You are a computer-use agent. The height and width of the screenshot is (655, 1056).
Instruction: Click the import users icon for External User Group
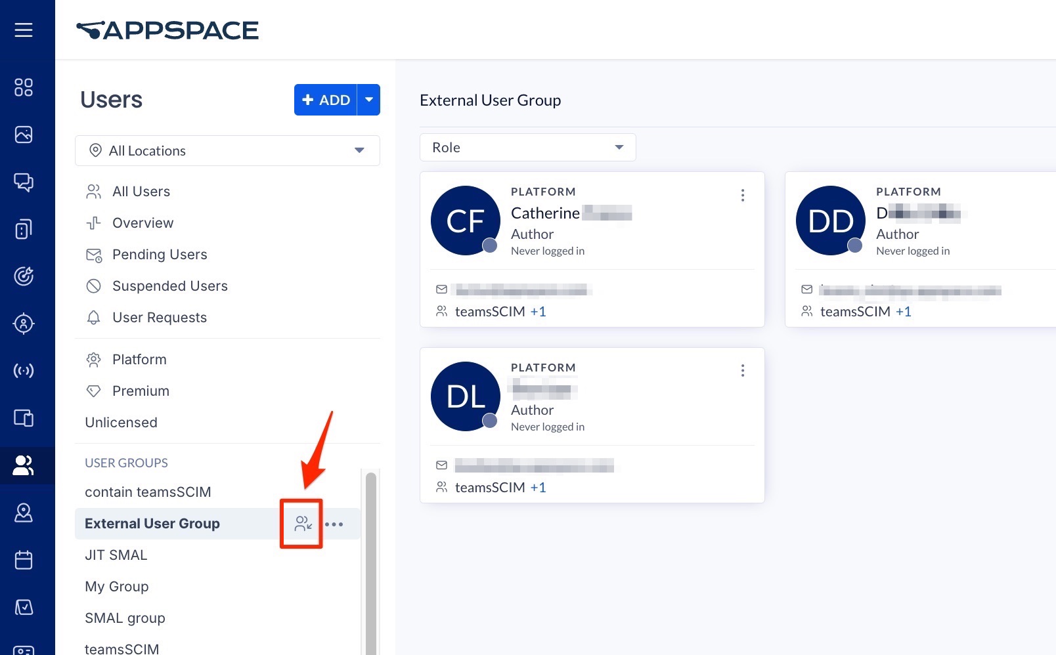pos(303,524)
